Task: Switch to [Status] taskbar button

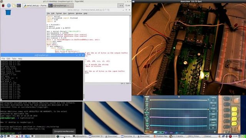Action: pos(209,136)
